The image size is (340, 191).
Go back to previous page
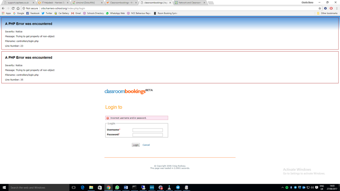point(3,8)
